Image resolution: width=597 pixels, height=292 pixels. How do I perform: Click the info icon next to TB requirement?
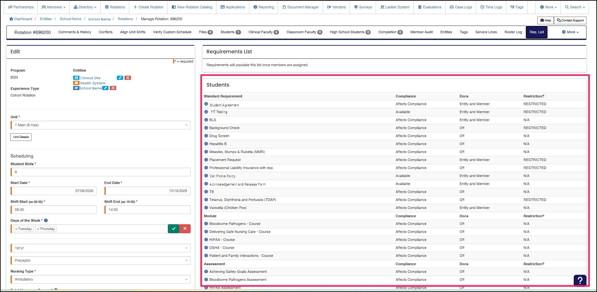[x=206, y=192]
